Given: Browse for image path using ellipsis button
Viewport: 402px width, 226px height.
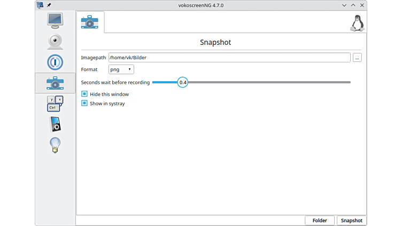Looking at the screenshot, I should pos(357,57).
